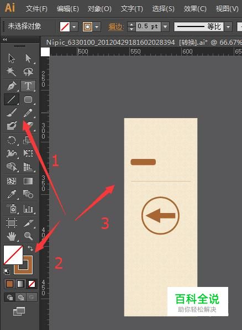Select the Nipic_6330100 document tab
The height and width of the screenshot is (330, 242).
click(x=141, y=42)
